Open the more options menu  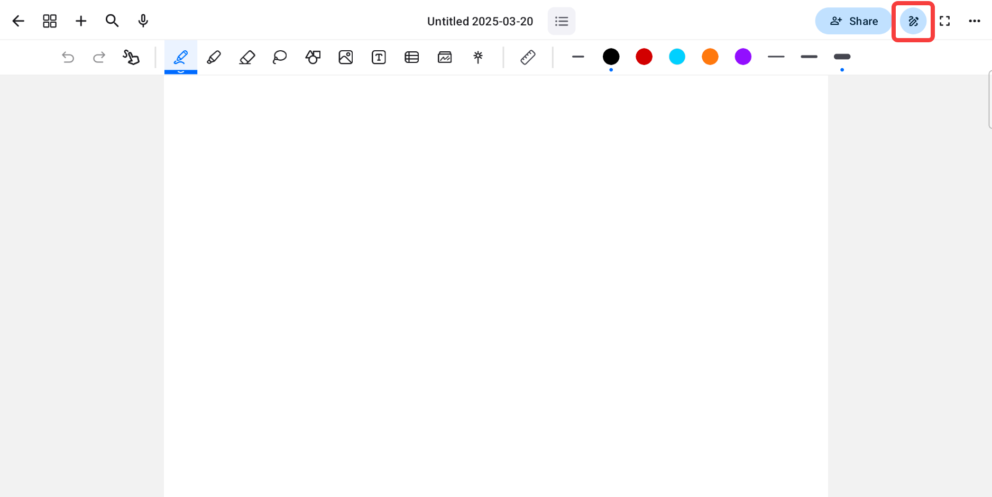(x=975, y=21)
